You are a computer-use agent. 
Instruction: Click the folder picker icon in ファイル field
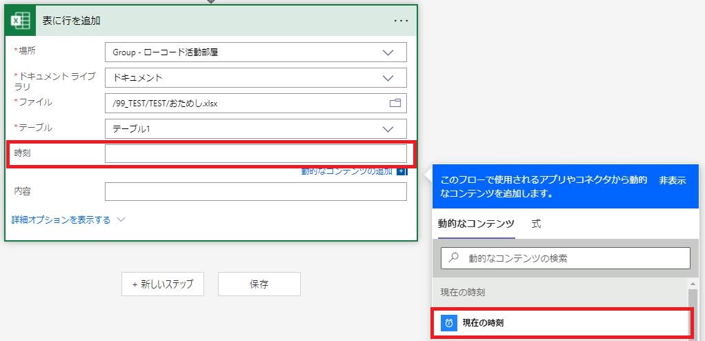[x=395, y=104]
